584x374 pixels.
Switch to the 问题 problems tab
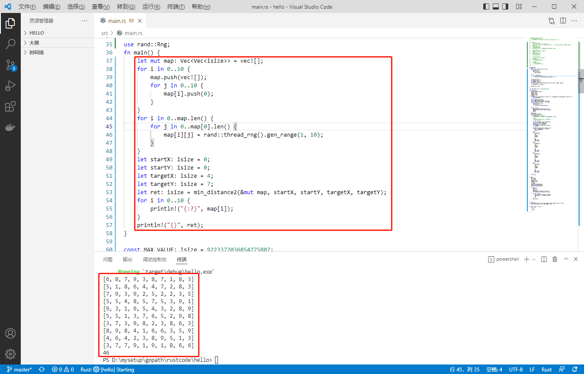point(108,259)
